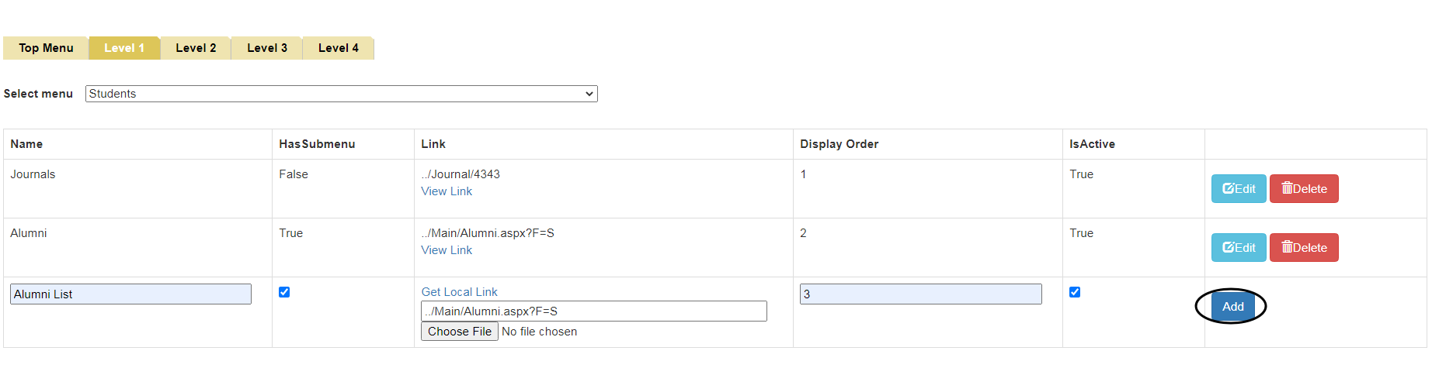The image size is (1439, 368).
Task: Open the Level 3 tab
Action: 267,48
